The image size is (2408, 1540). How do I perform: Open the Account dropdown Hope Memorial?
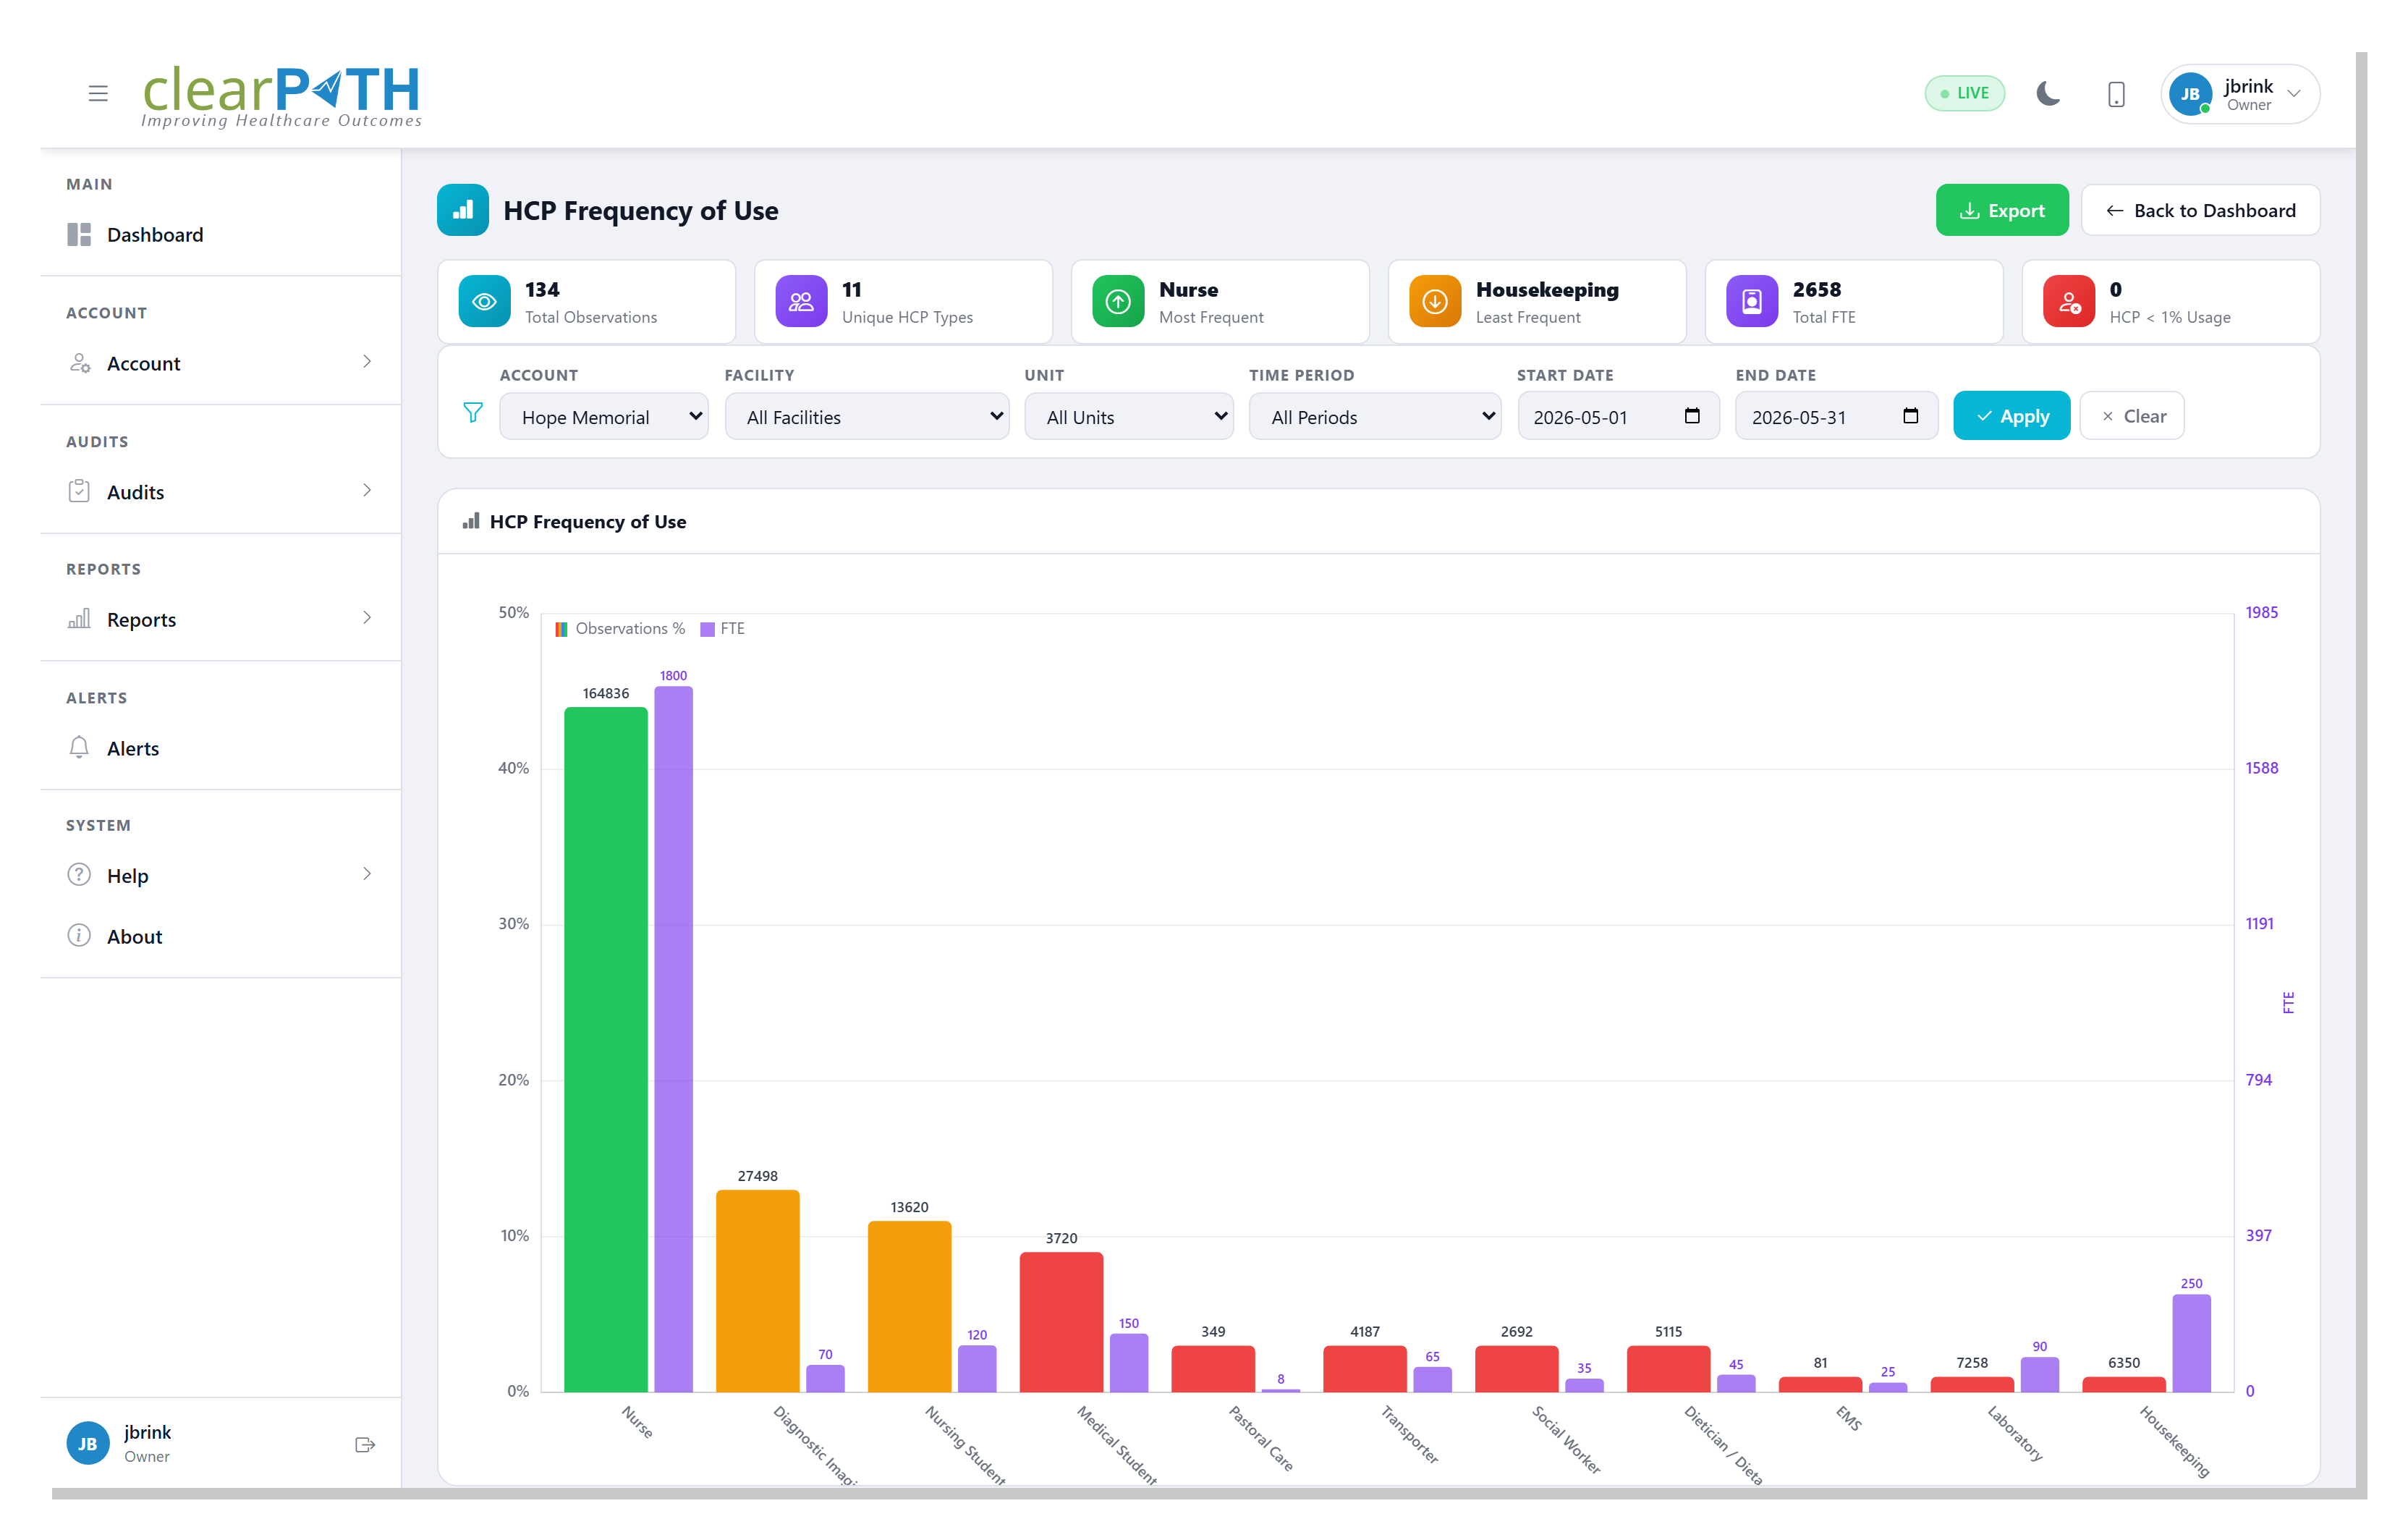[x=604, y=416]
